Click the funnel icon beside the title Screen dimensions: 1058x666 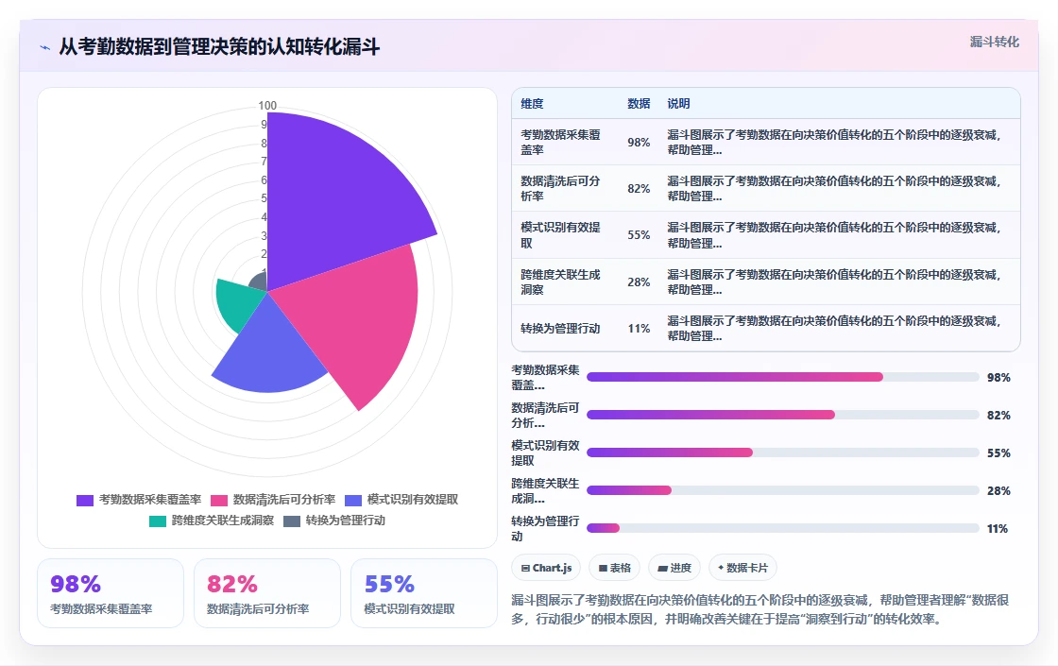45,47
